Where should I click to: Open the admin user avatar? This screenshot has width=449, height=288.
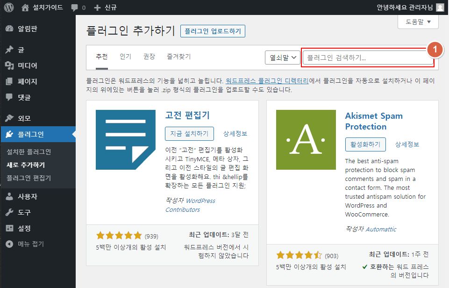pyautogui.click(x=440, y=7)
